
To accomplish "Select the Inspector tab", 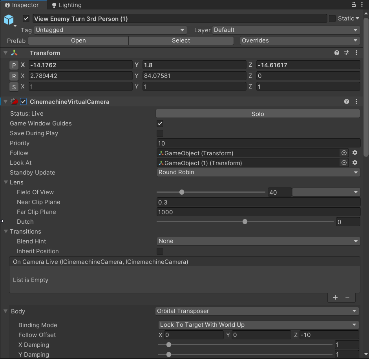I will (24, 5).
